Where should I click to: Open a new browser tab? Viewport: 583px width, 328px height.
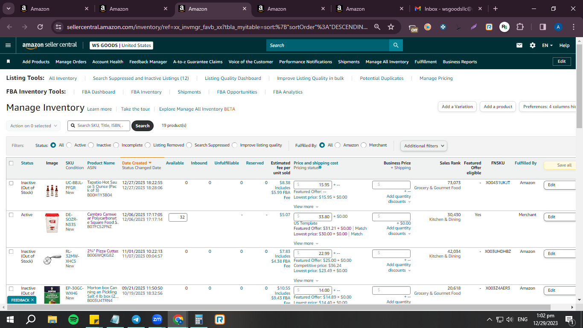coord(495,9)
